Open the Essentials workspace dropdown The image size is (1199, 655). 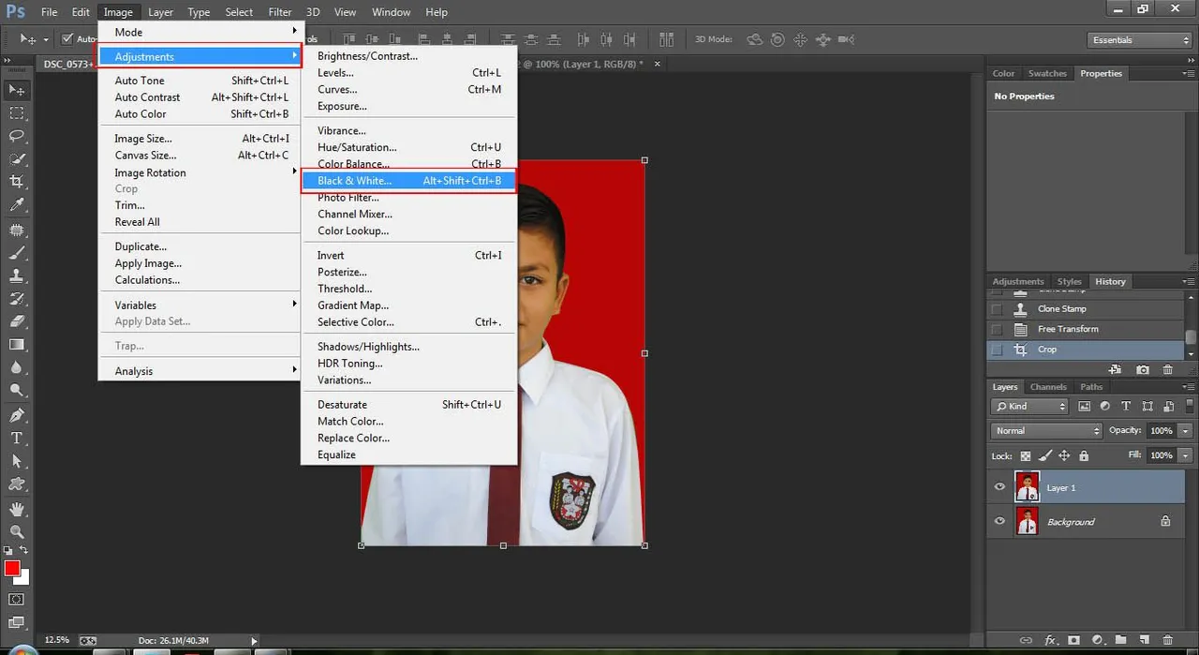pos(1139,40)
